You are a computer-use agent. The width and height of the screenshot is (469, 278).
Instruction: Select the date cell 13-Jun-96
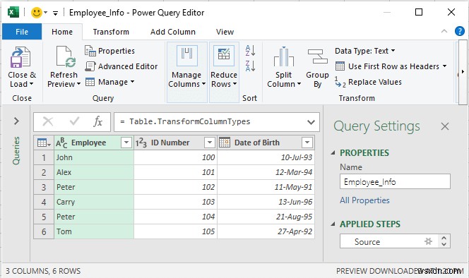click(x=266, y=202)
